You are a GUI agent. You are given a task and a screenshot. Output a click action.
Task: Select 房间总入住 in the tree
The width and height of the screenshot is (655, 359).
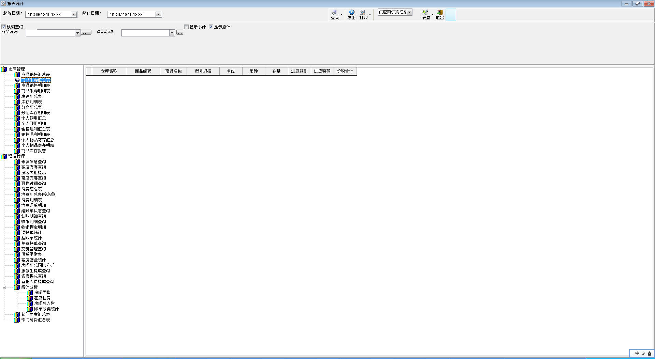(x=44, y=303)
